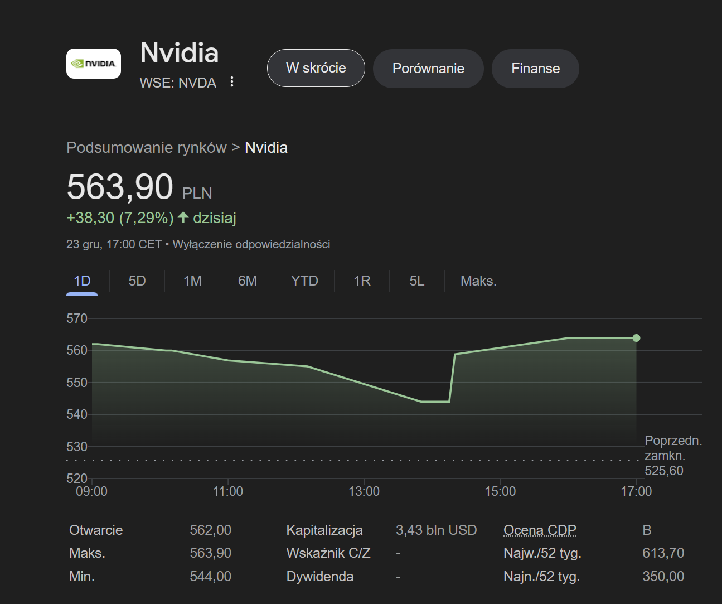The image size is (722, 604).
Task: Show the 1R yearly chart
Action: tap(362, 281)
